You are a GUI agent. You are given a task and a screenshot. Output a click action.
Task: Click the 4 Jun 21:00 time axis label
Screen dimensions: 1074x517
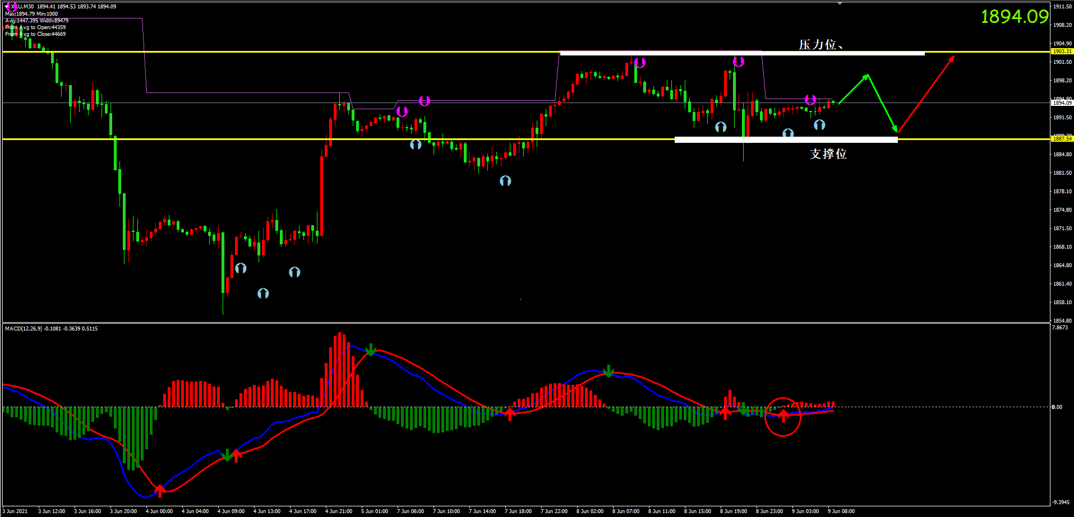[339, 511]
